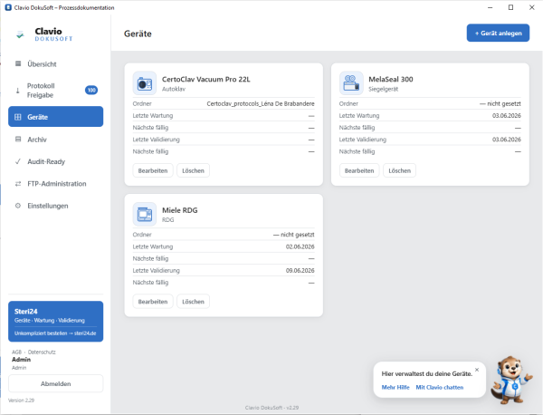The width and height of the screenshot is (543, 415).
Task: Go to the Archiv section
Action: click(55, 140)
